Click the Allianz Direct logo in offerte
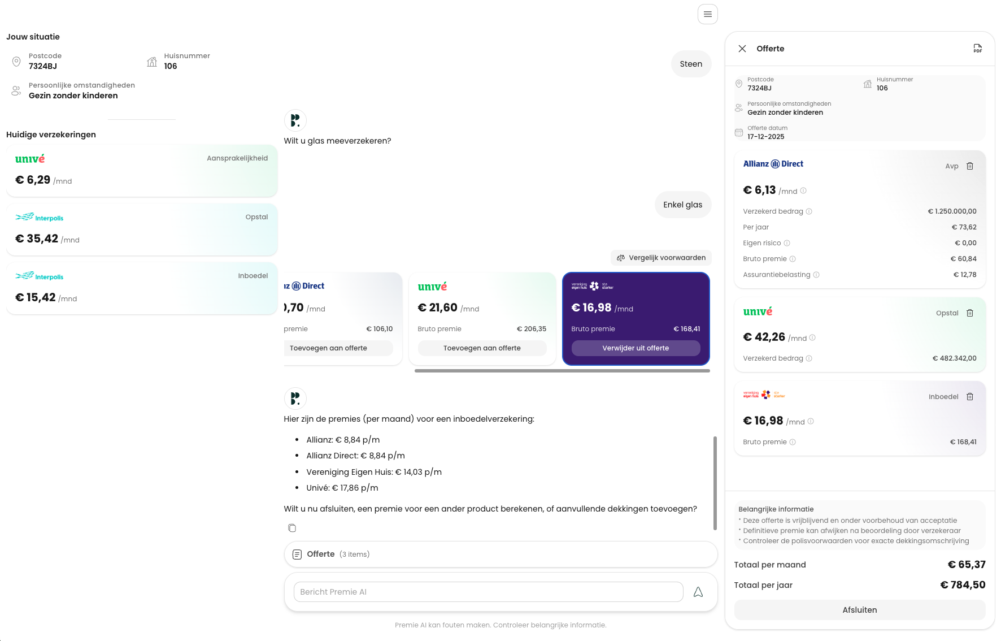This screenshot has width=1001, height=641. [773, 164]
